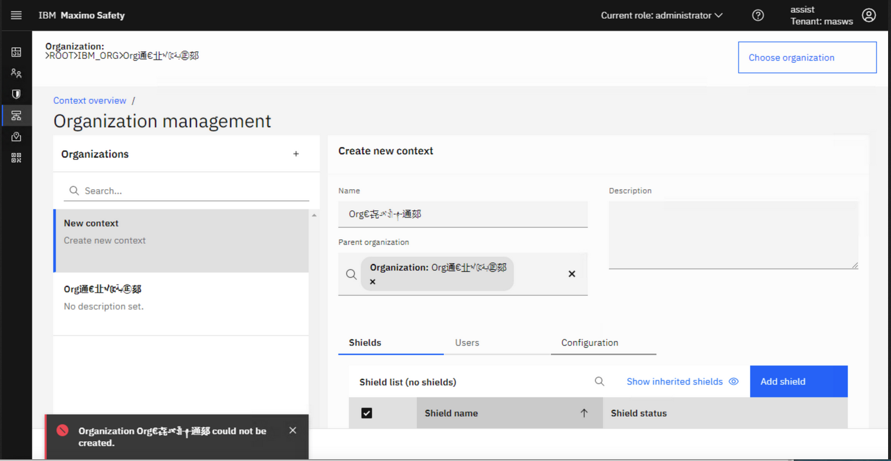The height and width of the screenshot is (461, 891).
Task: Open the users icon in the sidebar
Action: pyautogui.click(x=16, y=73)
